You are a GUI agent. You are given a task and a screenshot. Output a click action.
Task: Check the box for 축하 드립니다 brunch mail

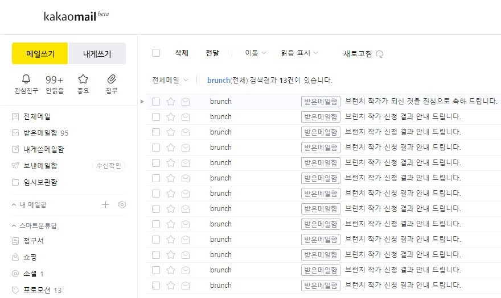click(156, 102)
